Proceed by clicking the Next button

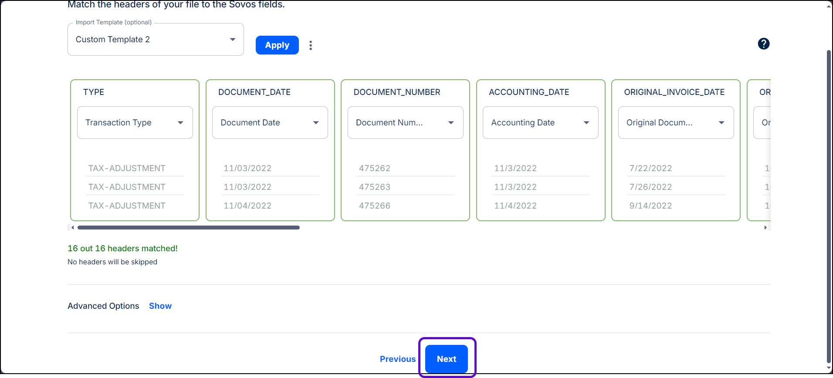tap(447, 359)
